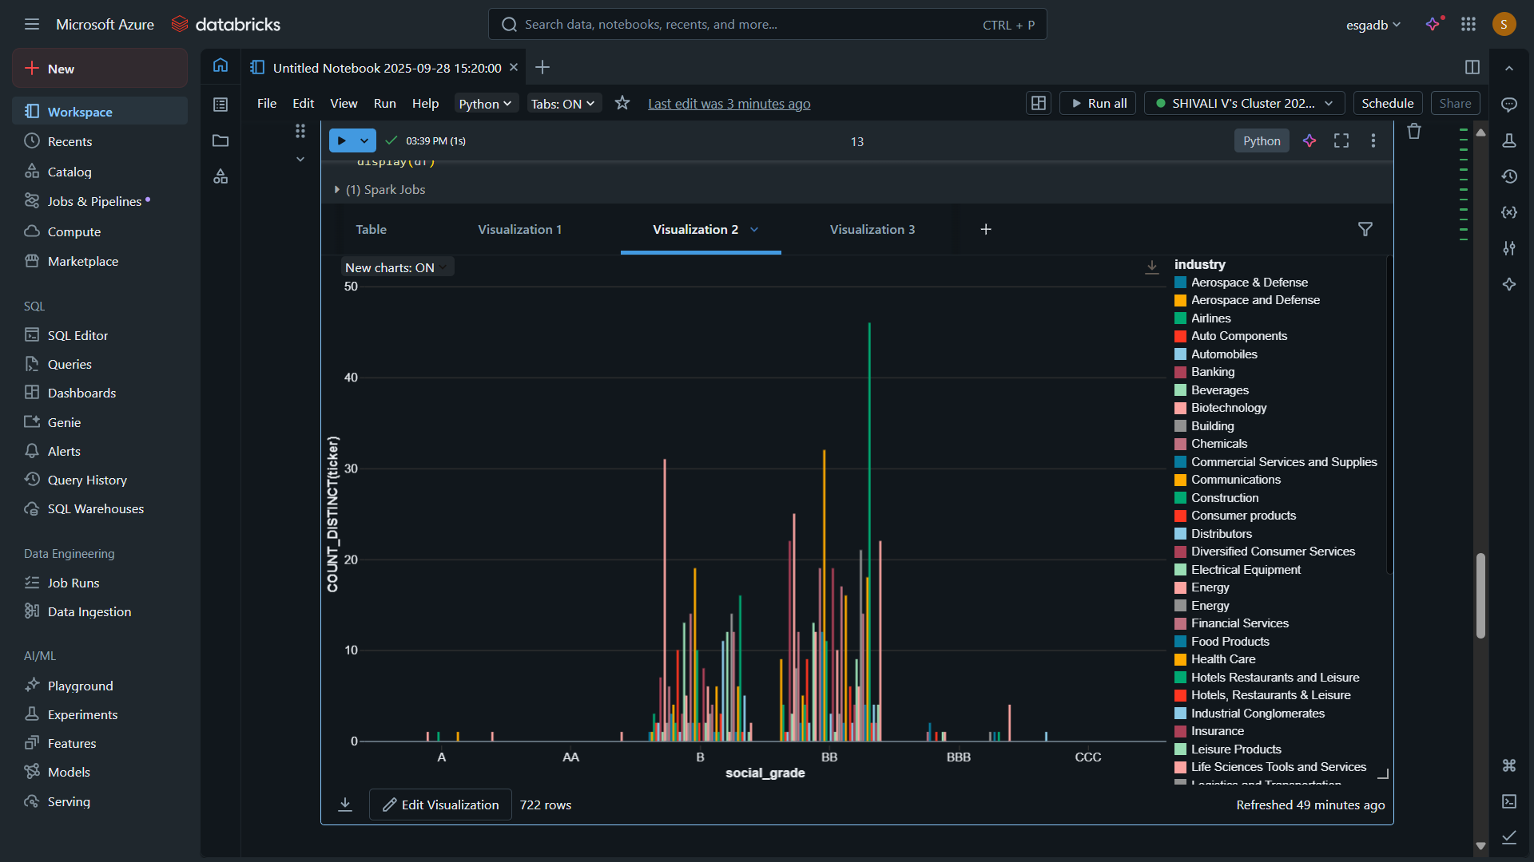
Task: Open the Databricks Assistant sparkle icon in cell
Action: (x=1309, y=141)
